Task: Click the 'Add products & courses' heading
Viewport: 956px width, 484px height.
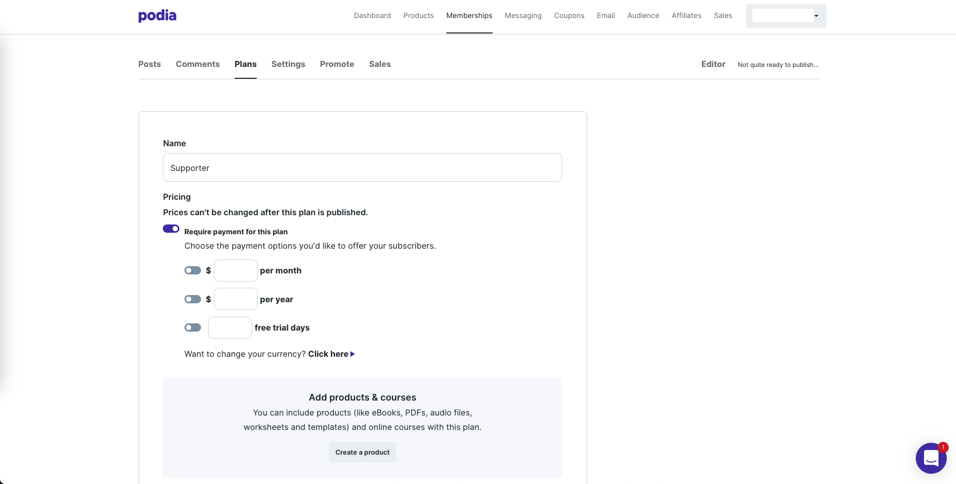Action: [x=362, y=397]
